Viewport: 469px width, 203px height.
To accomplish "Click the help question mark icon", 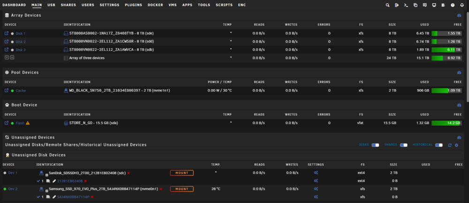I will [453, 5].
